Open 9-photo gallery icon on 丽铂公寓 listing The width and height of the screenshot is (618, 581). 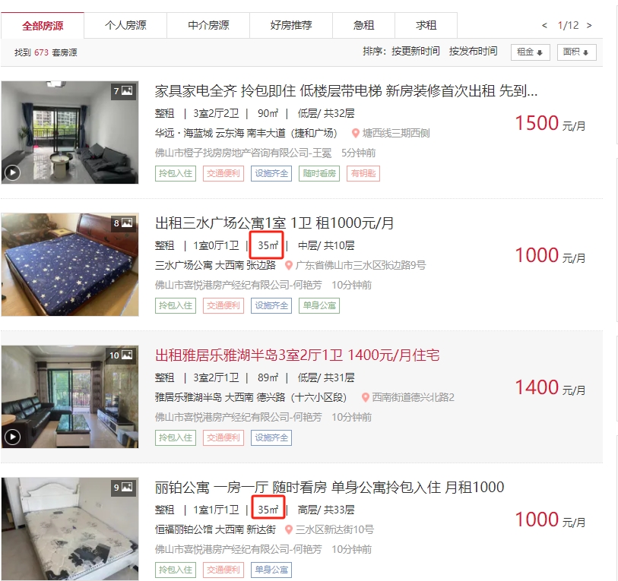[x=123, y=488]
